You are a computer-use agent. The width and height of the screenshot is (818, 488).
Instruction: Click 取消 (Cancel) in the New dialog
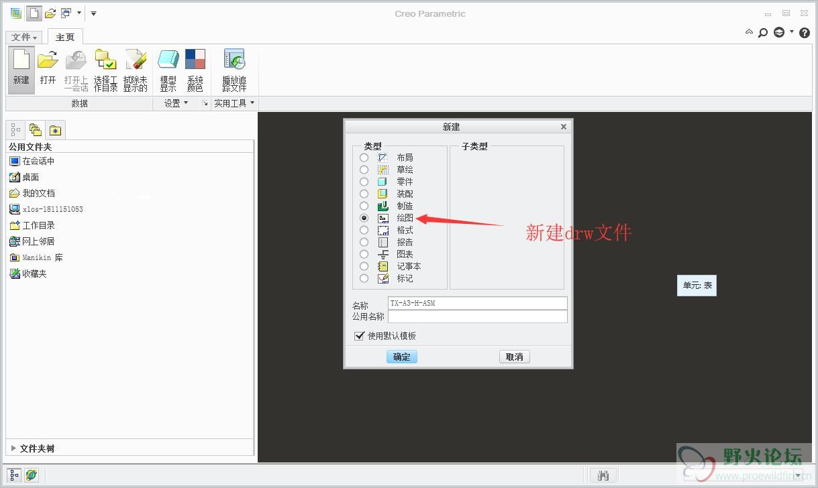click(515, 357)
